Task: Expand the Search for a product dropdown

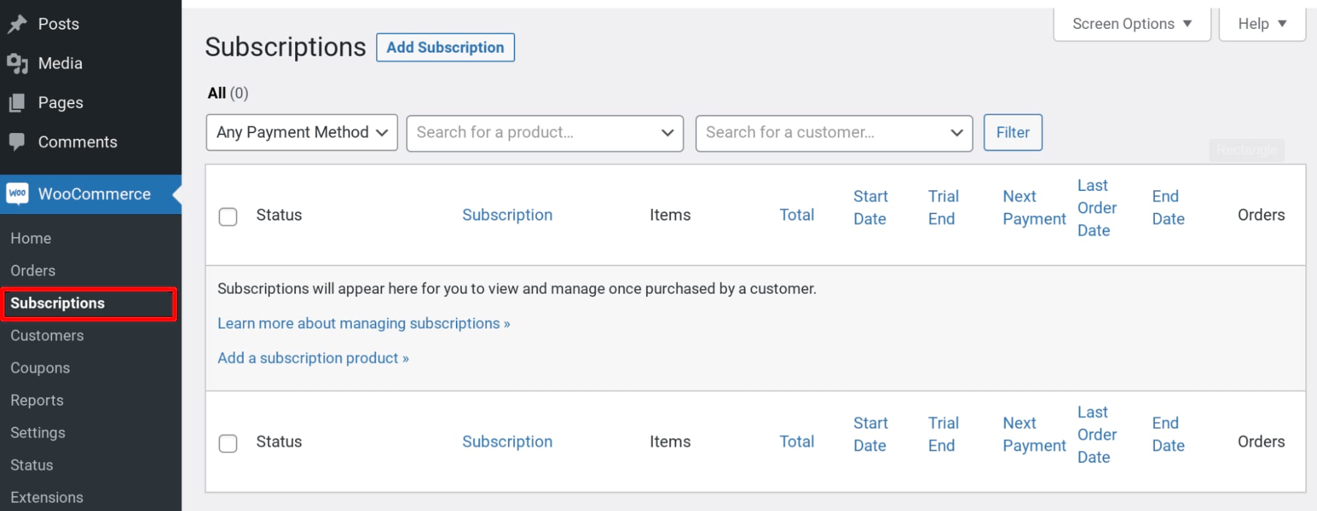Action: [x=544, y=133]
